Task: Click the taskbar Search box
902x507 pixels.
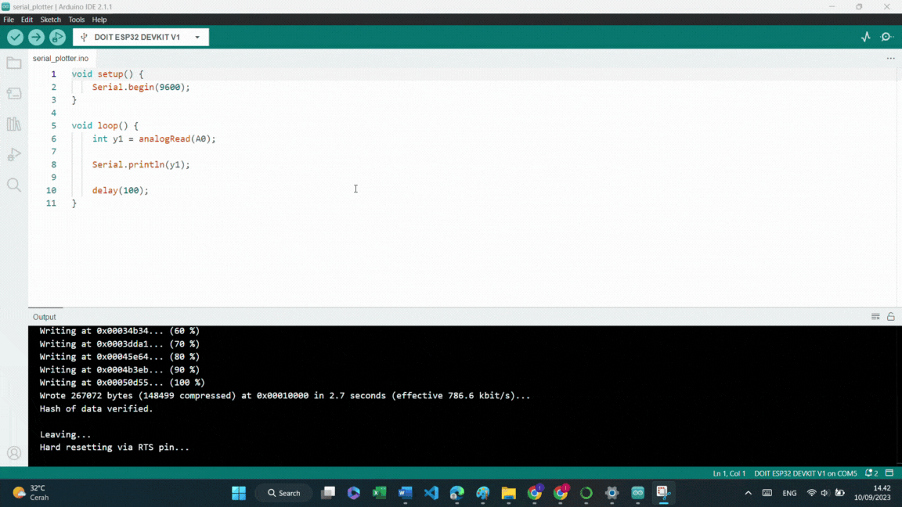Action: click(284, 493)
